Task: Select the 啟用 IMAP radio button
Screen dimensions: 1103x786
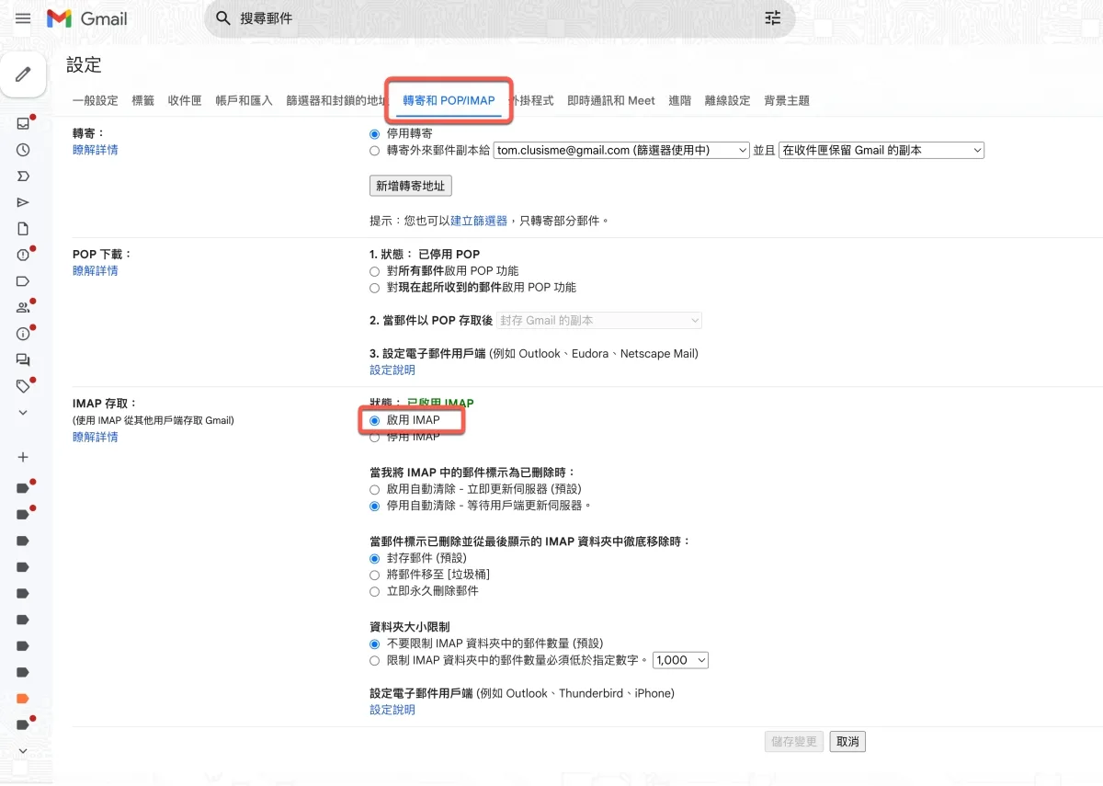Action: [x=374, y=420]
